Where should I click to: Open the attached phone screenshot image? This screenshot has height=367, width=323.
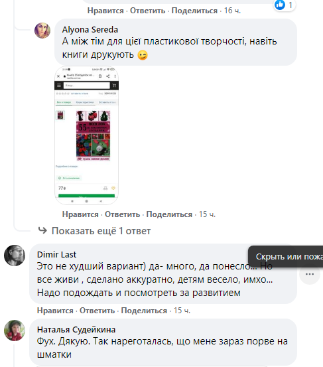(x=86, y=135)
